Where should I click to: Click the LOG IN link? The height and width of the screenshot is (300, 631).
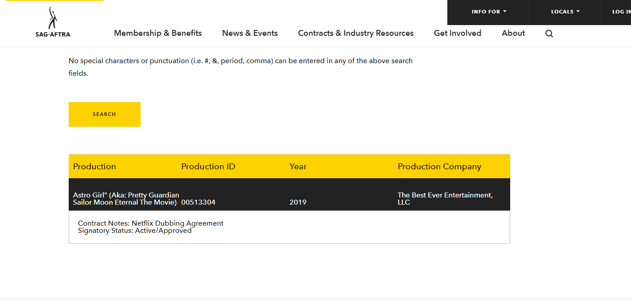pos(622,12)
